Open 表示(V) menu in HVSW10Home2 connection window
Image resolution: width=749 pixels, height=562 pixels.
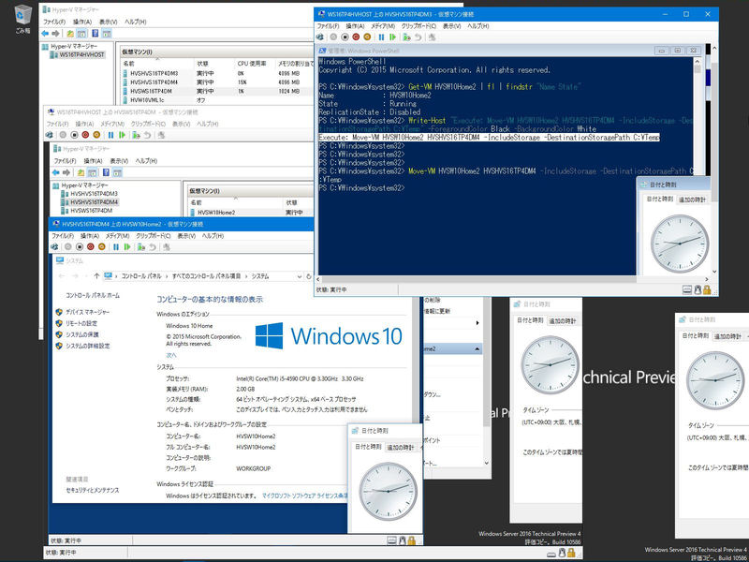coord(186,236)
